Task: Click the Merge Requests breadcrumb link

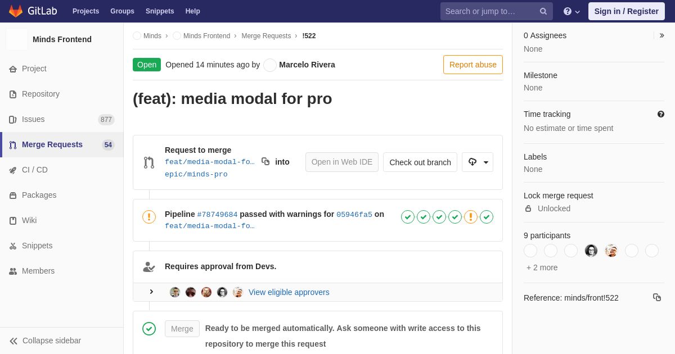Action: 266,36
